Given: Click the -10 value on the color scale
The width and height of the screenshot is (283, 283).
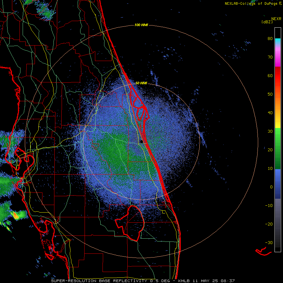Looking at the screenshot, I should 269,206.
